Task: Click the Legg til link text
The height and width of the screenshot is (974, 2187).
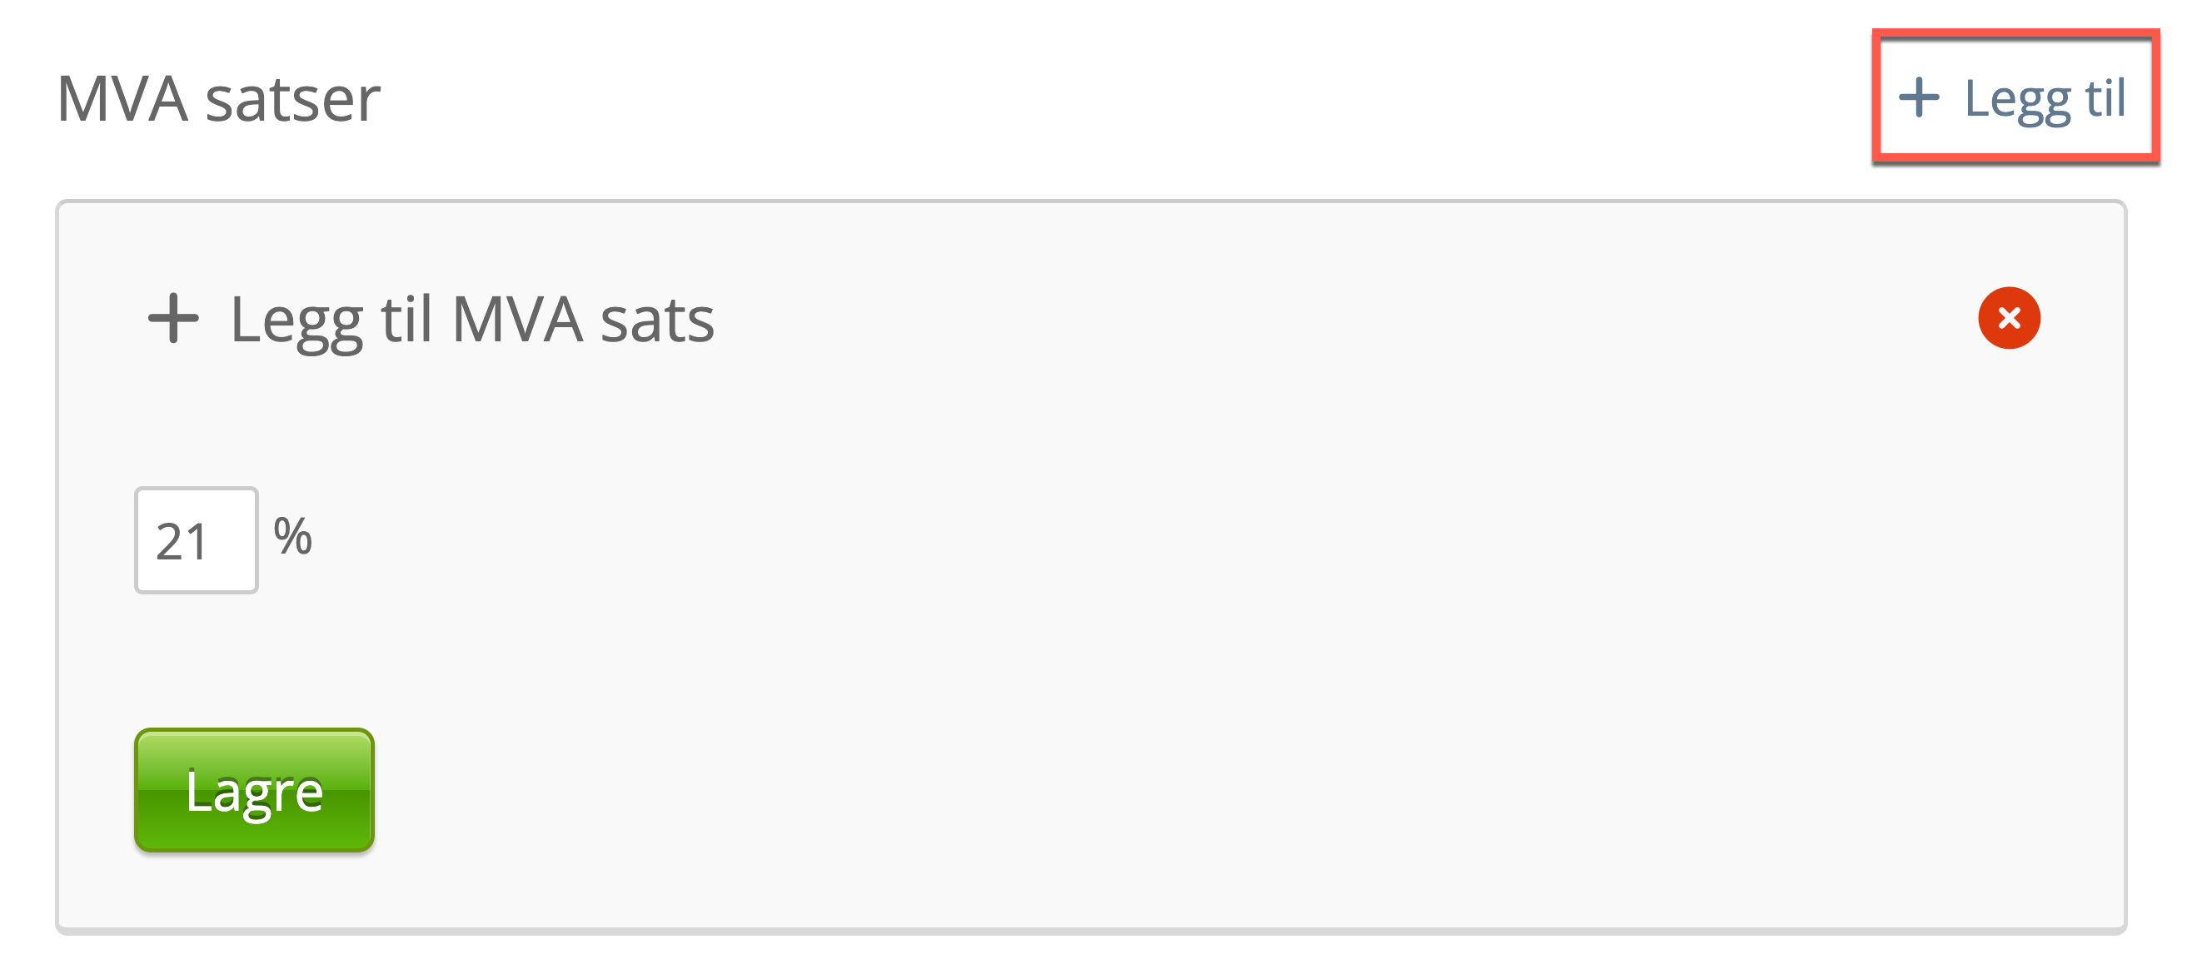Action: click(x=2045, y=99)
